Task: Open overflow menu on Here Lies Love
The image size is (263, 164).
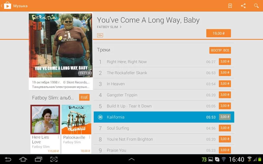Action: (x=58, y=137)
